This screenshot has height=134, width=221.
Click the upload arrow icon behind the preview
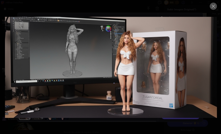148,9
